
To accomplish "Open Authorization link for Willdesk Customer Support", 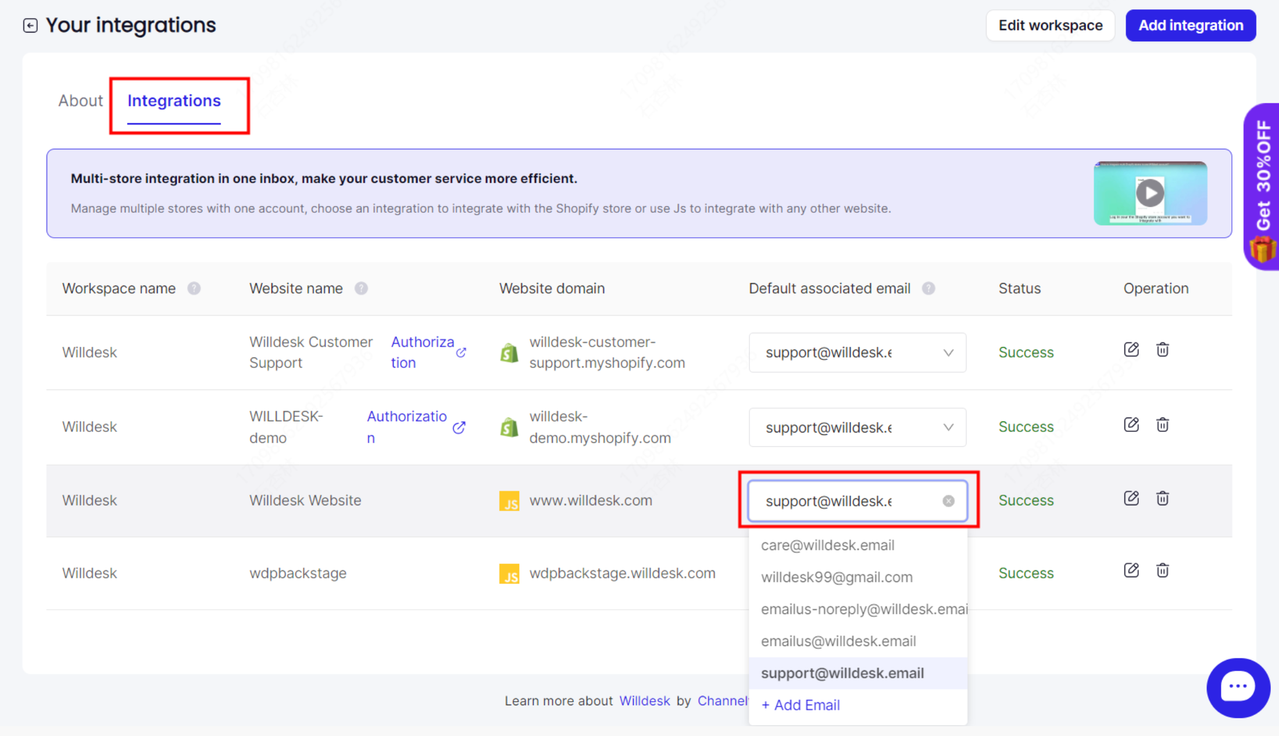I will point(422,352).
